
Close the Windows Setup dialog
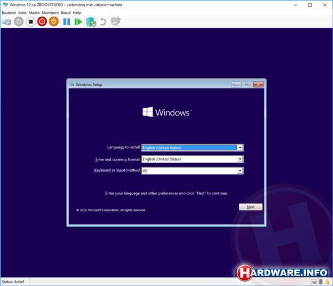pyautogui.click(x=258, y=84)
